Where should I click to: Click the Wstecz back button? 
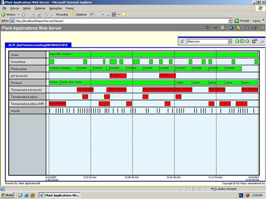coord(8,14)
